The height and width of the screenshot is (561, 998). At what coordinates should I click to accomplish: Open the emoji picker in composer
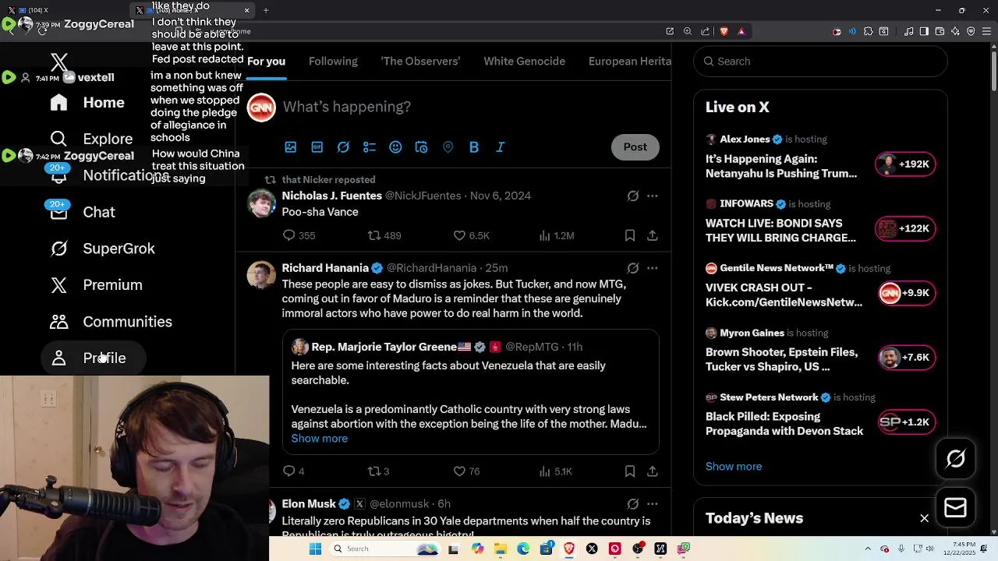395,147
